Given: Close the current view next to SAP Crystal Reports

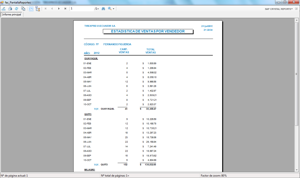Looking at the screenshot, I should click(x=296, y=9).
